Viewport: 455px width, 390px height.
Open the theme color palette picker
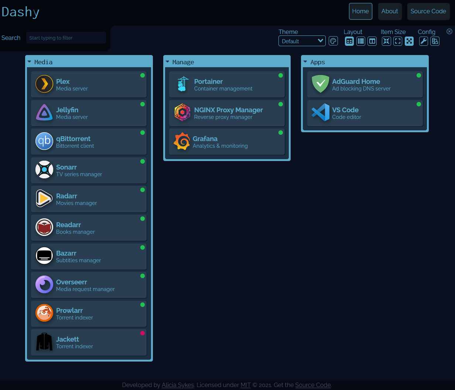click(333, 41)
